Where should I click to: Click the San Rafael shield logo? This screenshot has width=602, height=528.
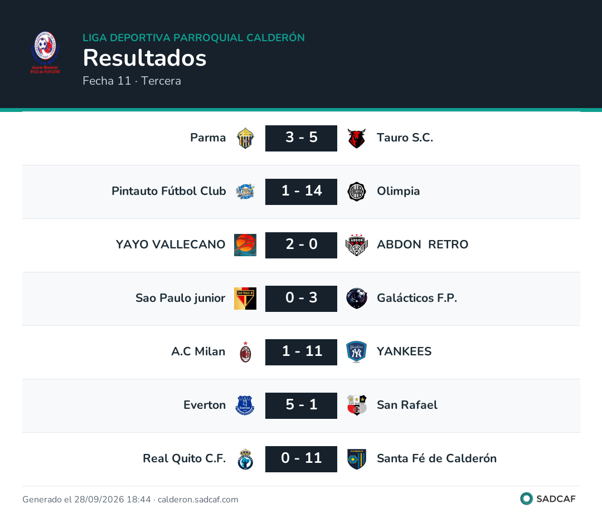point(357,405)
